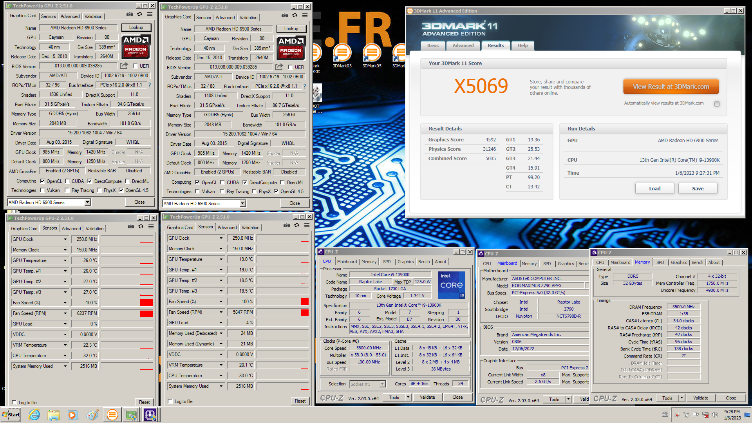Open the Windows Explorer folder icon in the taskbar
Screen dimensions: 752x423
coord(54,415)
